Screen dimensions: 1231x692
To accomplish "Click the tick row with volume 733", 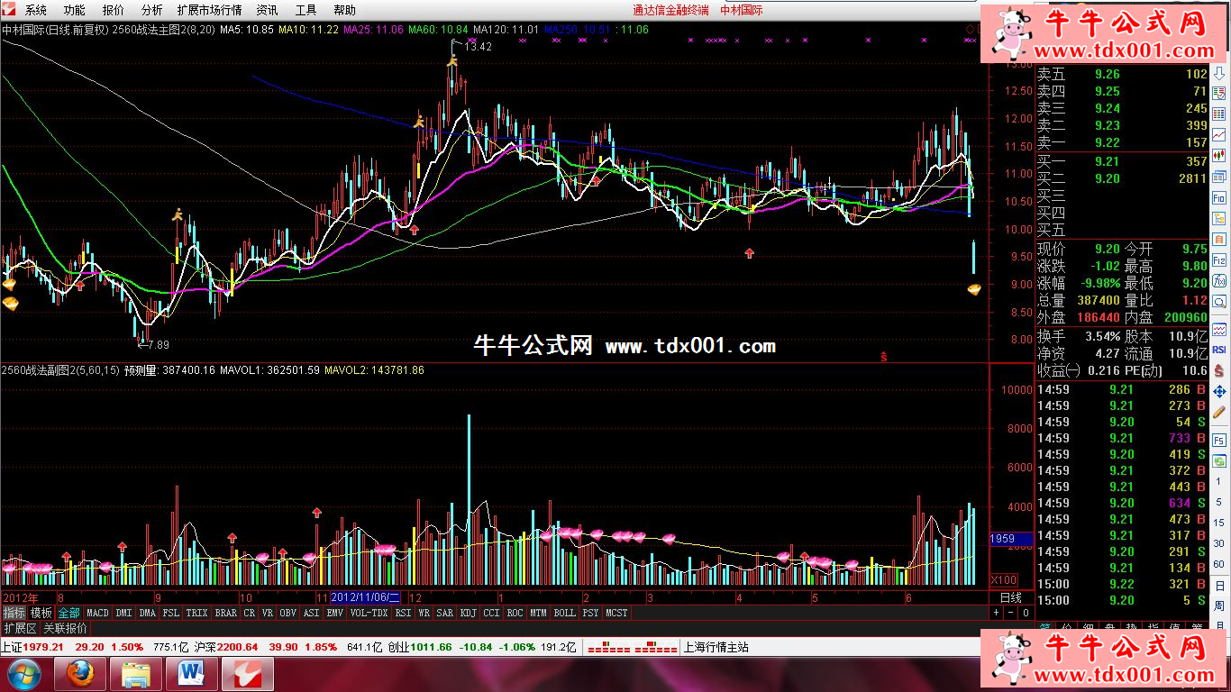I will coord(1122,438).
